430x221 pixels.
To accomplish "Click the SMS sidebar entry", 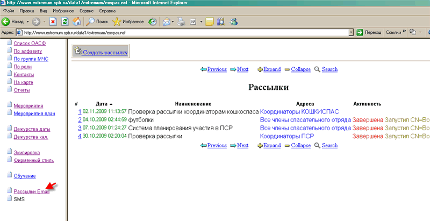I will [19, 199].
